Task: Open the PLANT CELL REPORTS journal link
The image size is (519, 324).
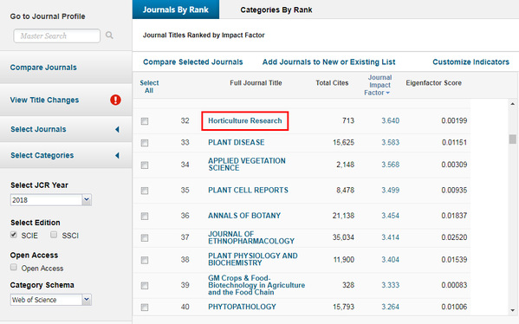Action: tap(248, 191)
